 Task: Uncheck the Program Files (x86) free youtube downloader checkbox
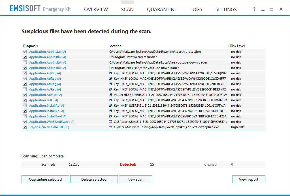25,68
